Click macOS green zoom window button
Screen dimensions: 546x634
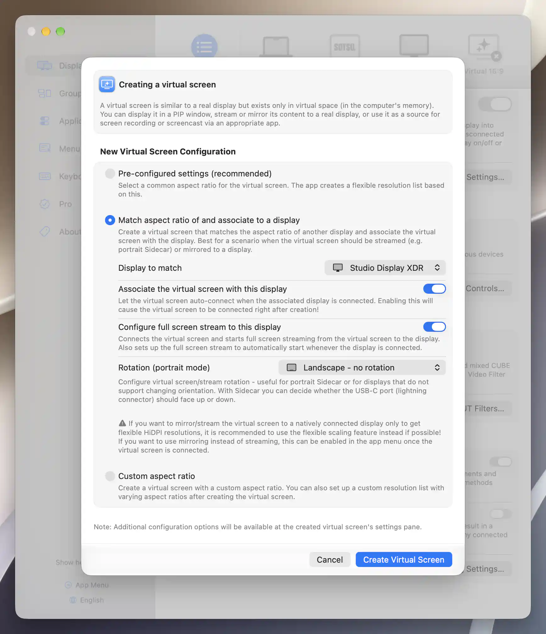(x=60, y=31)
